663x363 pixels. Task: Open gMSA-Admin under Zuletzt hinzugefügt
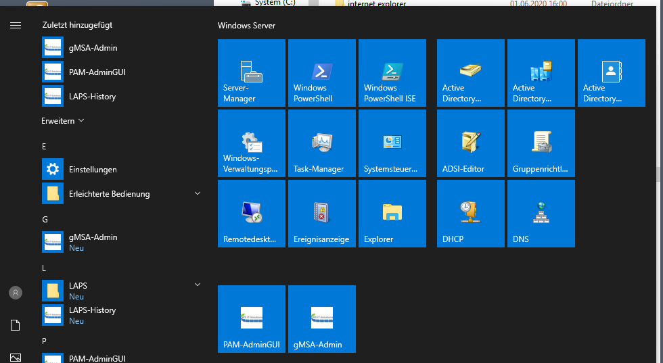(x=122, y=48)
